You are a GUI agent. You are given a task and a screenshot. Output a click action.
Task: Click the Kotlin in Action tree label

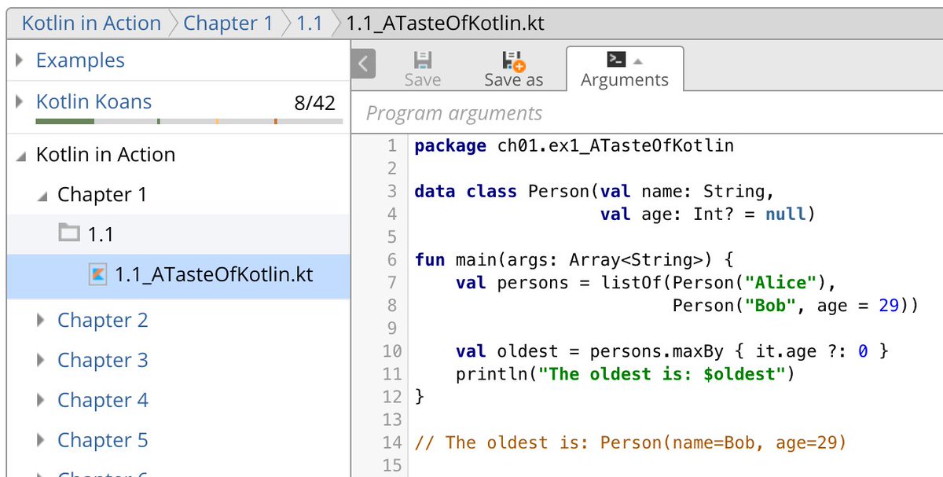pyautogui.click(x=105, y=155)
